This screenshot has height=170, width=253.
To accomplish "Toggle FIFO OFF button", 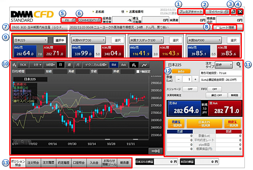I will click(x=214, y=89).
